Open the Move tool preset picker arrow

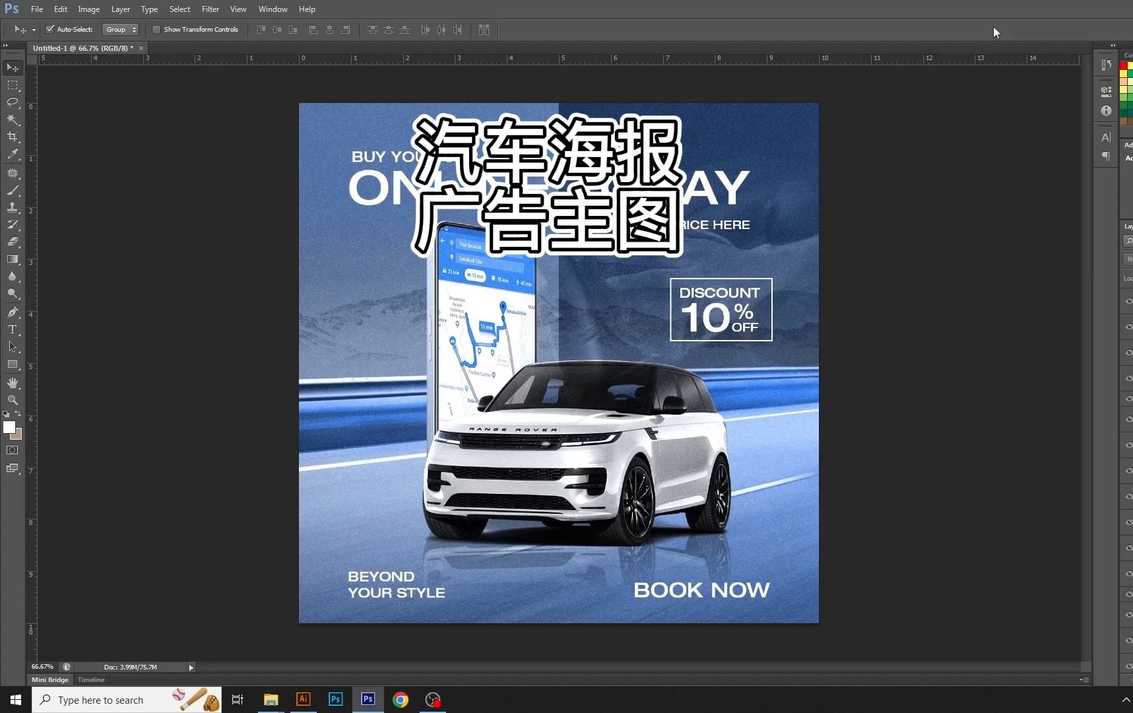tap(34, 30)
